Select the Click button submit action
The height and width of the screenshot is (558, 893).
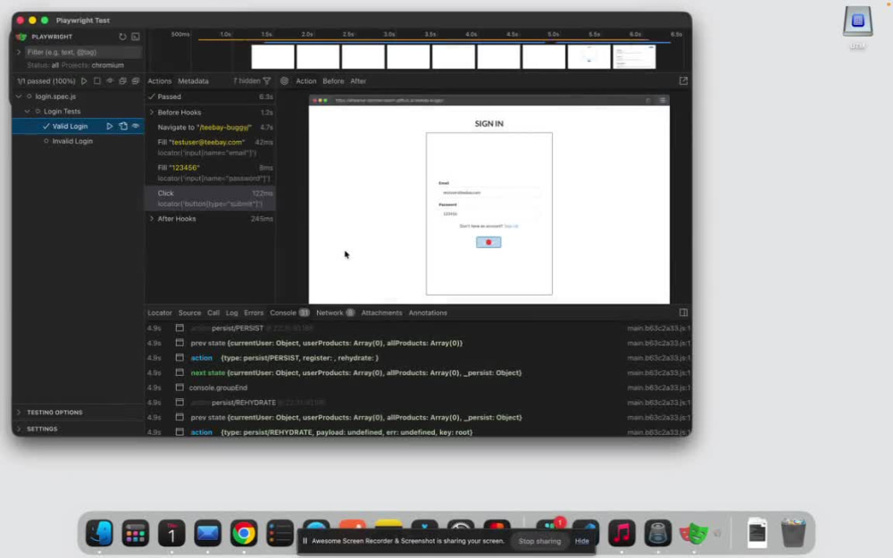(210, 198)
